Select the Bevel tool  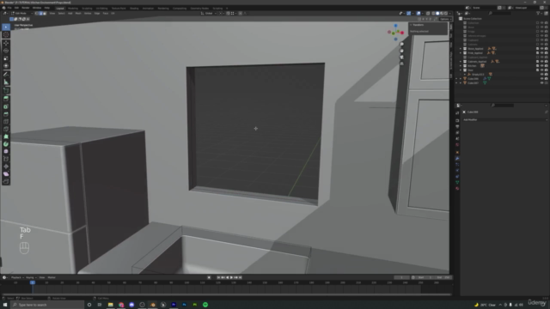6,114
